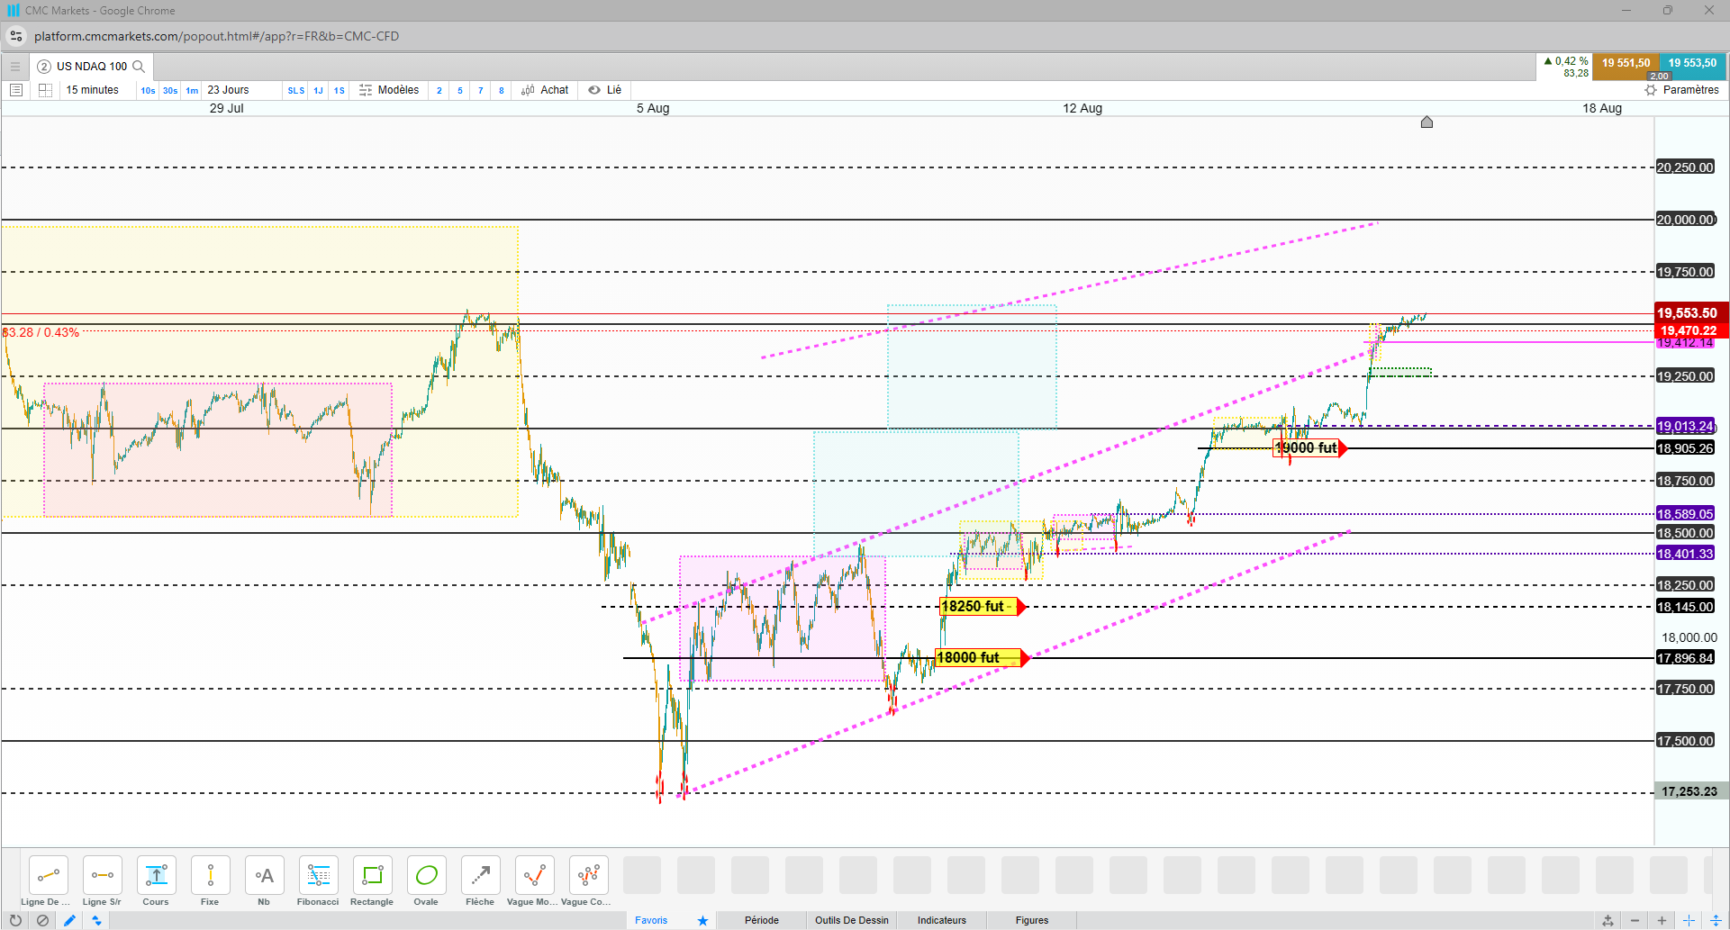This screenshot has height=930, width=1730.
Task: Toggle the crosshair cursor icon
Action: point(1689,920)
